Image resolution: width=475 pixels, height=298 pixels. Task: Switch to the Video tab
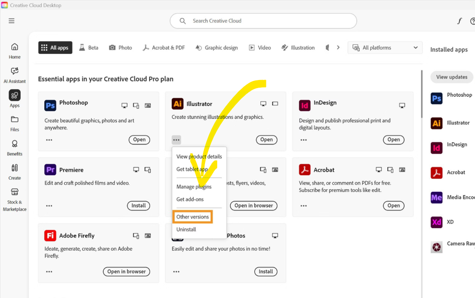click(x=260, y=47)
